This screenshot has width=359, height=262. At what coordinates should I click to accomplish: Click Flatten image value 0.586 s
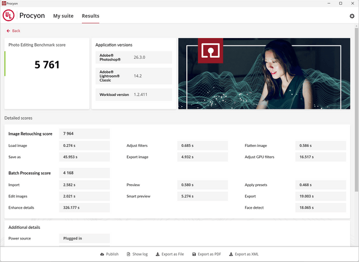320,146
